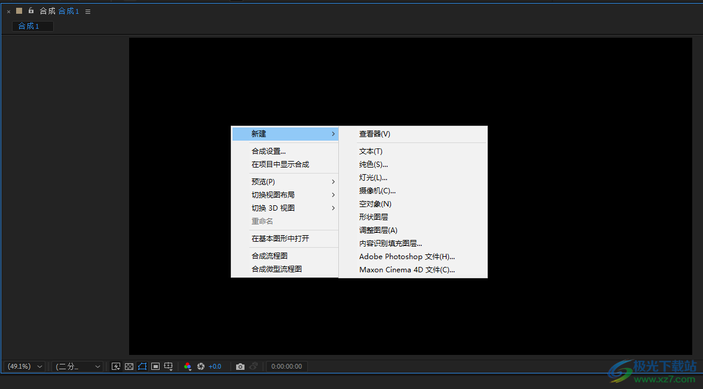The width and height of the screenshot is (703, 389).
Task: Expand the 预览(P) submenu
Action: tap(285, 182)
